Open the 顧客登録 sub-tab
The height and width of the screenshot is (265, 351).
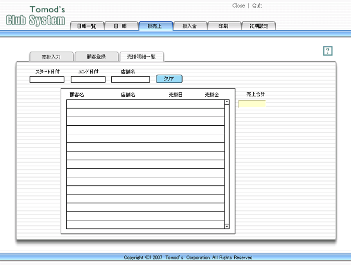point(96,57)
